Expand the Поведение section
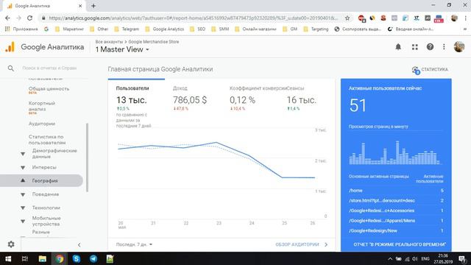 click(23, 194)
